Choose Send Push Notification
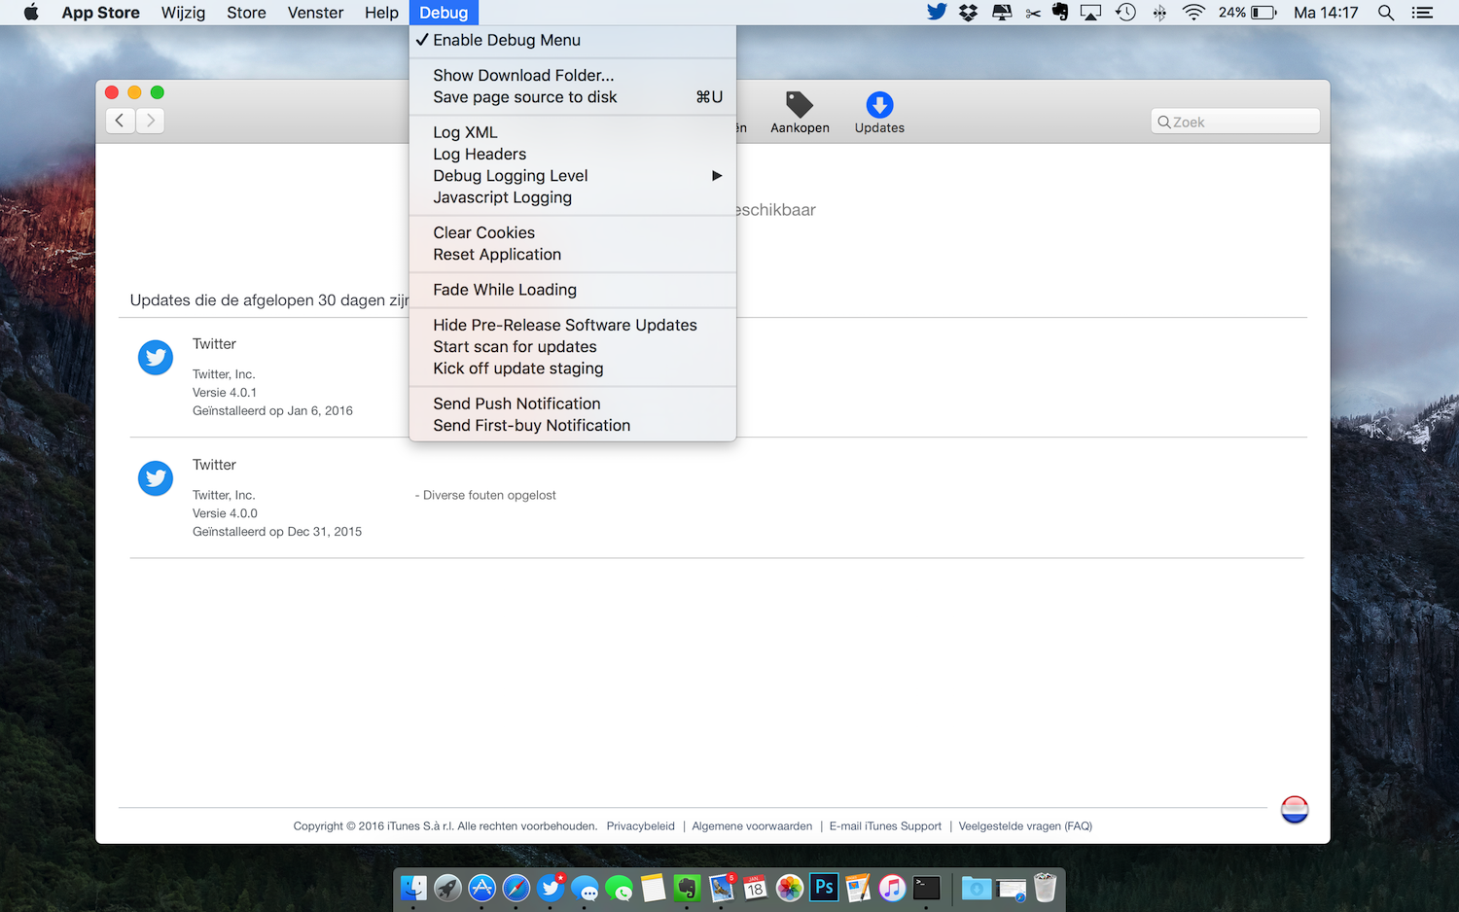Image resolution: width=1459 pixels, height=912 pixels. coord(573,403)
